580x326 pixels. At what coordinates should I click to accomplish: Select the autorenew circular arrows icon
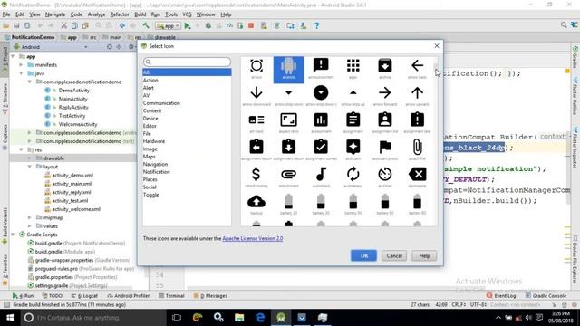(x=353, y=174)
